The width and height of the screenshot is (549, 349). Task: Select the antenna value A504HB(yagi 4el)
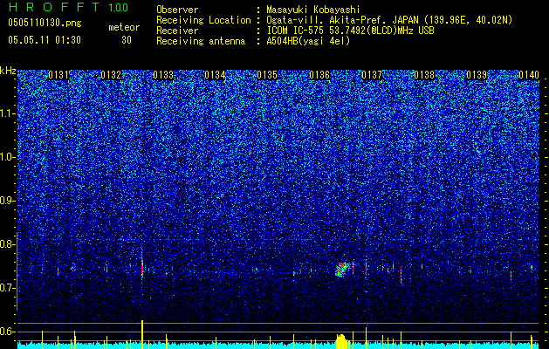click(x=308, y=41)
